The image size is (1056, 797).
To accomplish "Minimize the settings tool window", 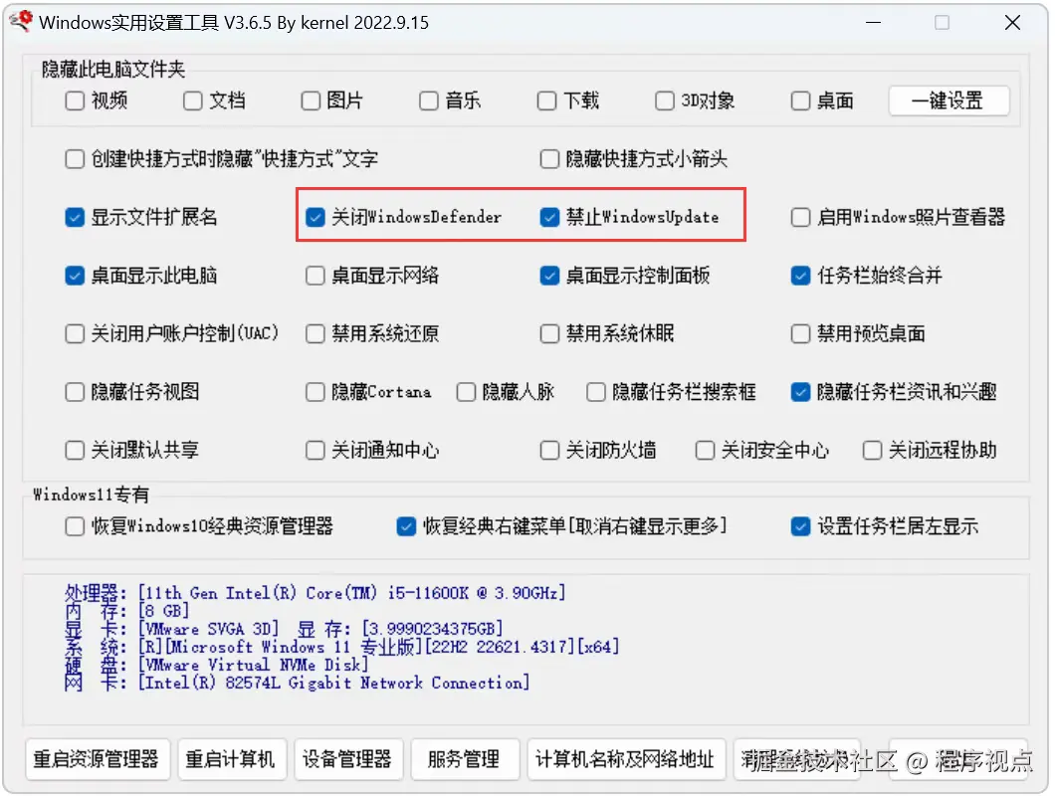I will point(874,22).
